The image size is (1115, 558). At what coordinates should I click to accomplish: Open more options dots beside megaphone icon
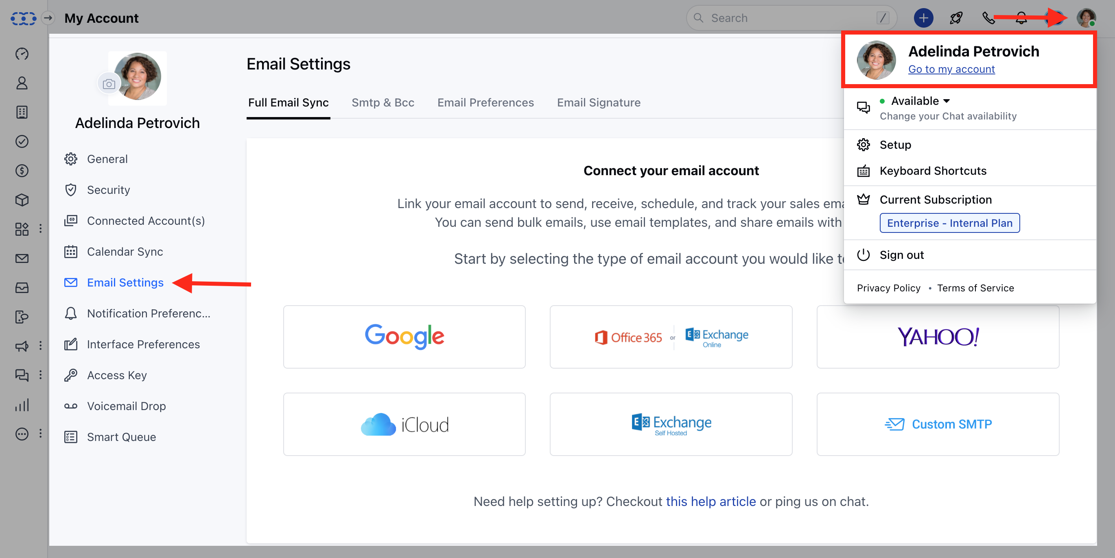click(x=41, y=346)
